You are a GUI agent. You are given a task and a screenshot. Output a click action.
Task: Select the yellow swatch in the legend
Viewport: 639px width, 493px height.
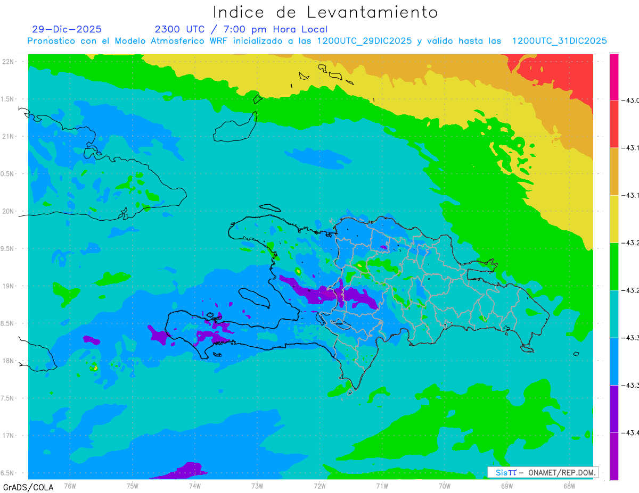click(x=614, y=219)
